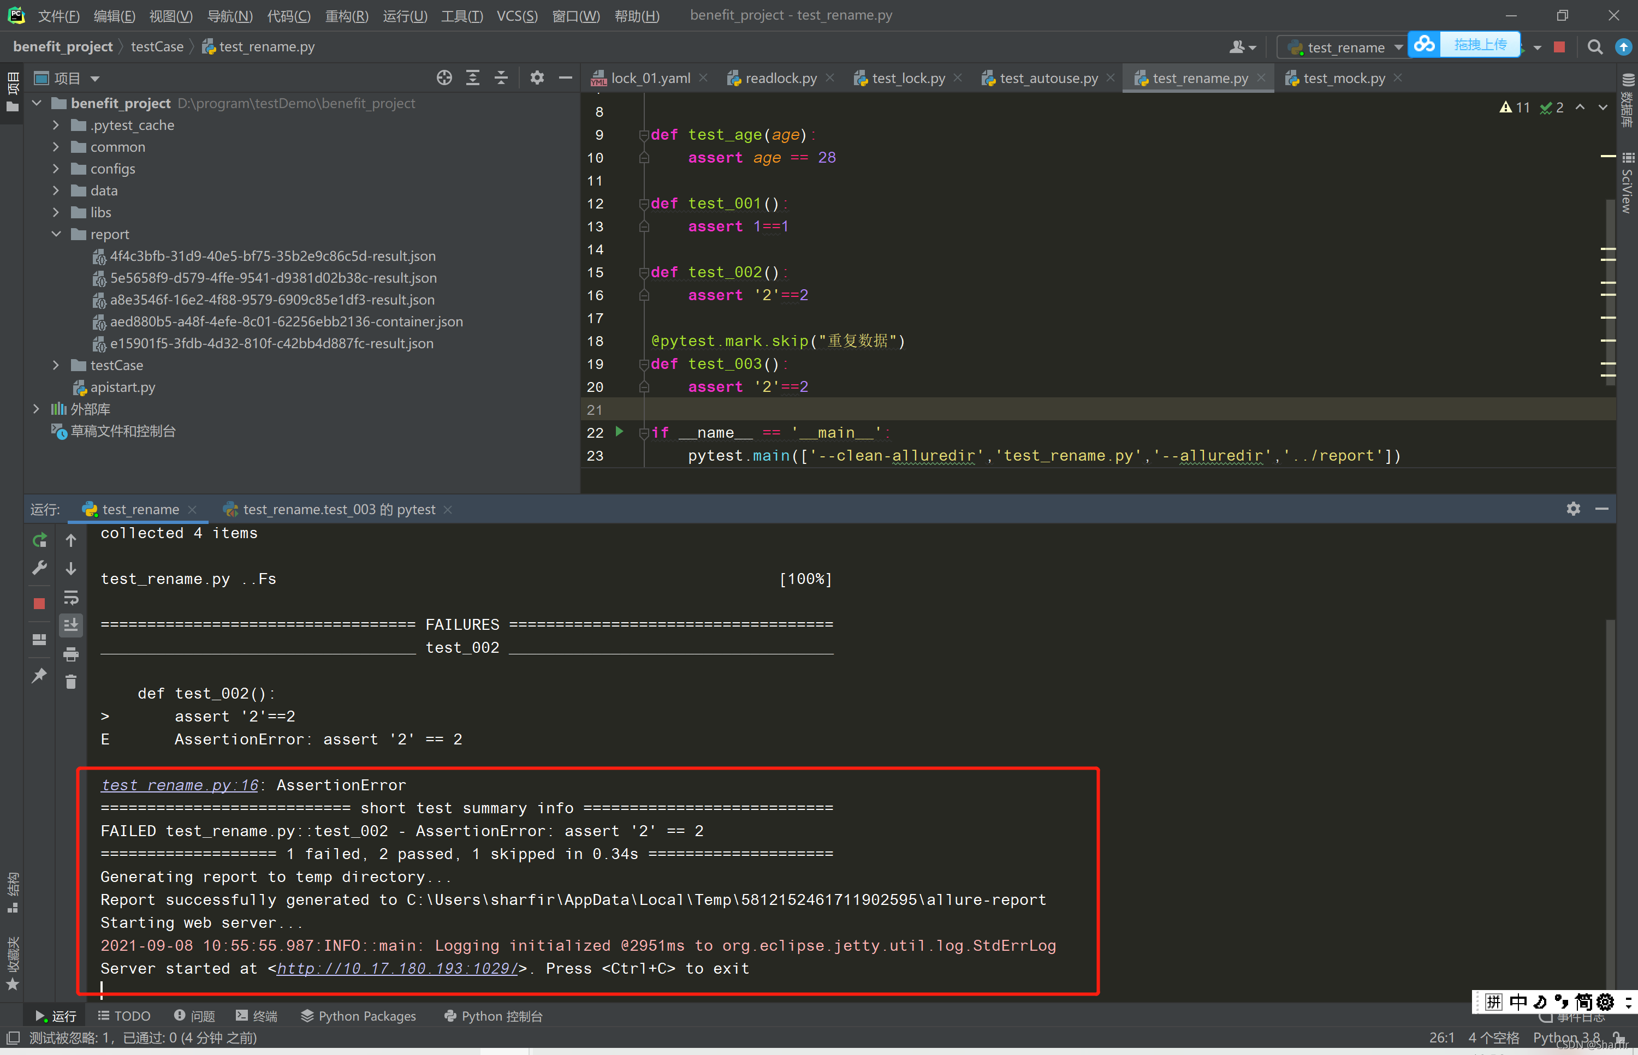This screenshot has height=1055, width=1638.
Task: Click the blue update arrow icon
Action: click(x=1623, y=47)
